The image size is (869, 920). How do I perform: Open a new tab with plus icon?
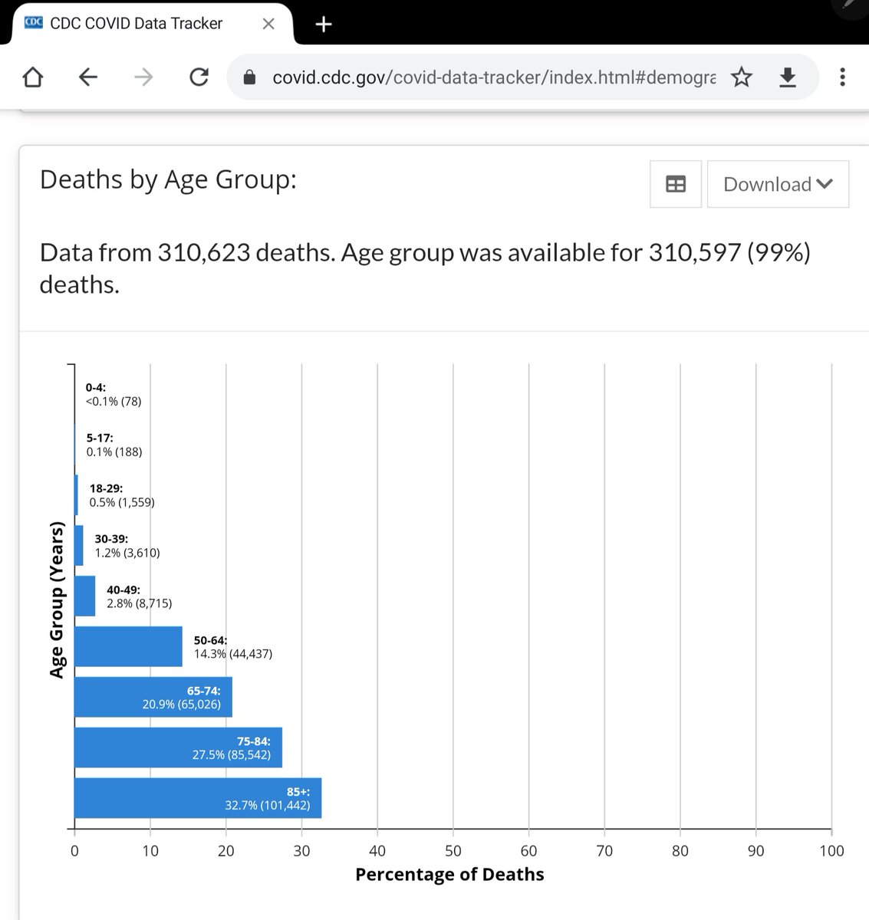point(324,25)
